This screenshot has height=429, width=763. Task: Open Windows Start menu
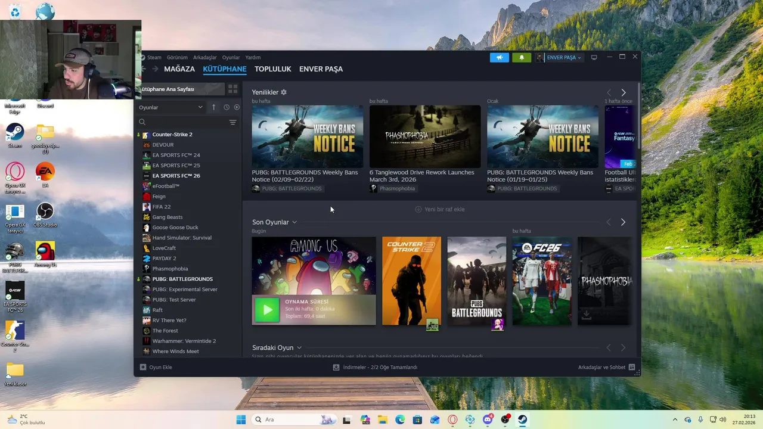tap(241, 419)
